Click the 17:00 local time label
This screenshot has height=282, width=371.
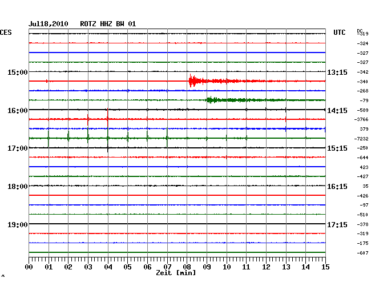tap(18, 148)
